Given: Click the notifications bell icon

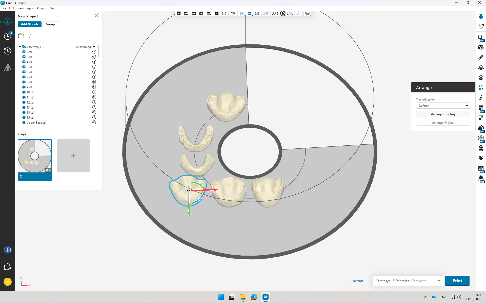Looking at the screenshot, I should point(8,266).
